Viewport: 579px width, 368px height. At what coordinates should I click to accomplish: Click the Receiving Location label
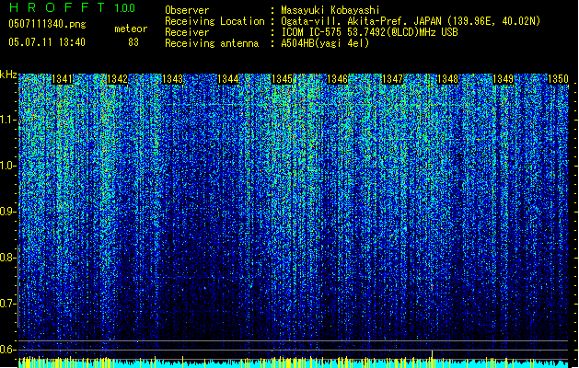click(x=214, y=21)
